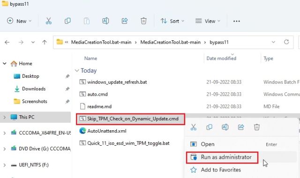This screenshot has width=300, height=178.
Task: Click Copy icon in the context menu
Action: (210, 127)
